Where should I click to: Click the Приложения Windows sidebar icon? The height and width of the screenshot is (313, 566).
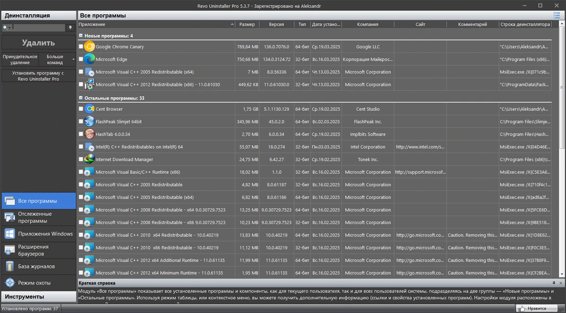pyautogui.click(x=10, y=234)
